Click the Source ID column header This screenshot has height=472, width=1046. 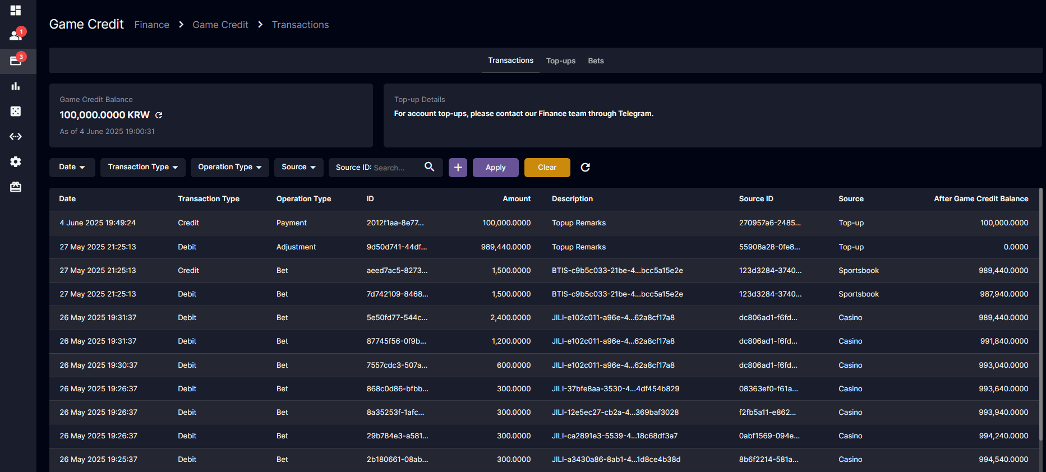click(756, 199)
